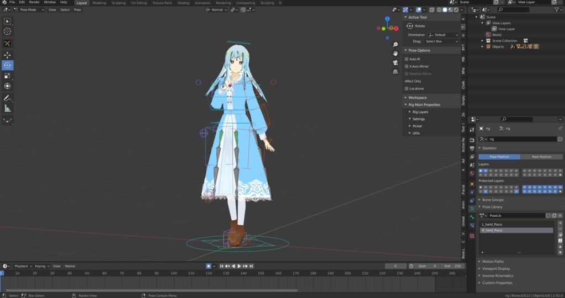Activate the Rotate tool in toolbar

[7, 65]
